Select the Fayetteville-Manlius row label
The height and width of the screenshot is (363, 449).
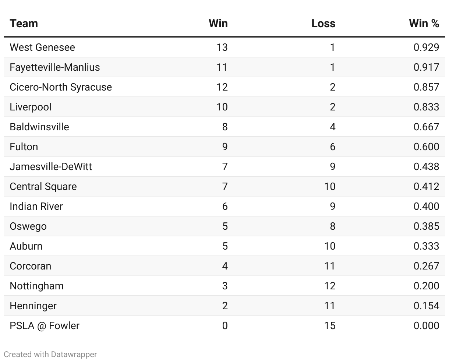click(x=55, y=67)
